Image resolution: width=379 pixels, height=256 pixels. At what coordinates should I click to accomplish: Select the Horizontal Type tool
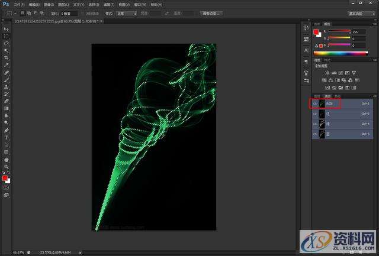point(6,137)
